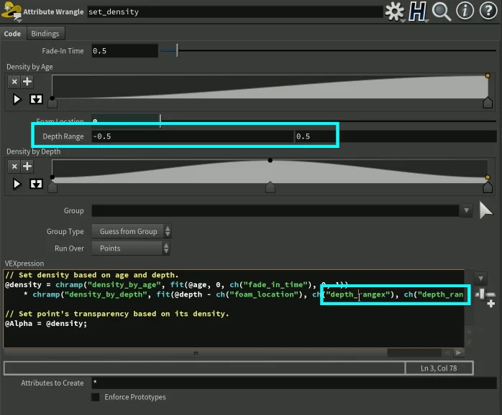This screenshot has width=502, height=415.
Task: Switch to the Code tab
Action: (x=12, y=34)
